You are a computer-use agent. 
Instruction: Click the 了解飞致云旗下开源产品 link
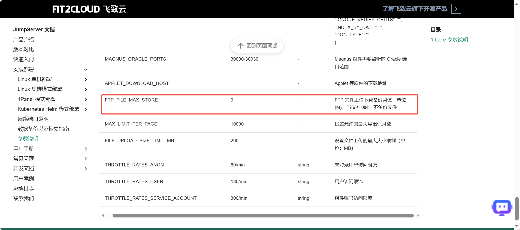pos(415,9)
